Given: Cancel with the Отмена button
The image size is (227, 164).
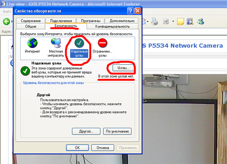Looking at the screenshot, I should pos(102,148).
